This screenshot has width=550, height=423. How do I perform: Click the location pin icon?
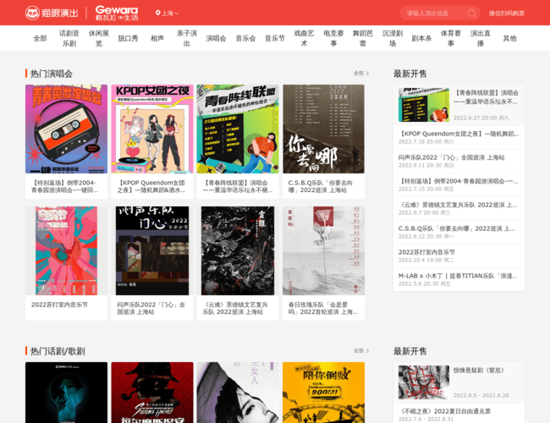(158, 14)
